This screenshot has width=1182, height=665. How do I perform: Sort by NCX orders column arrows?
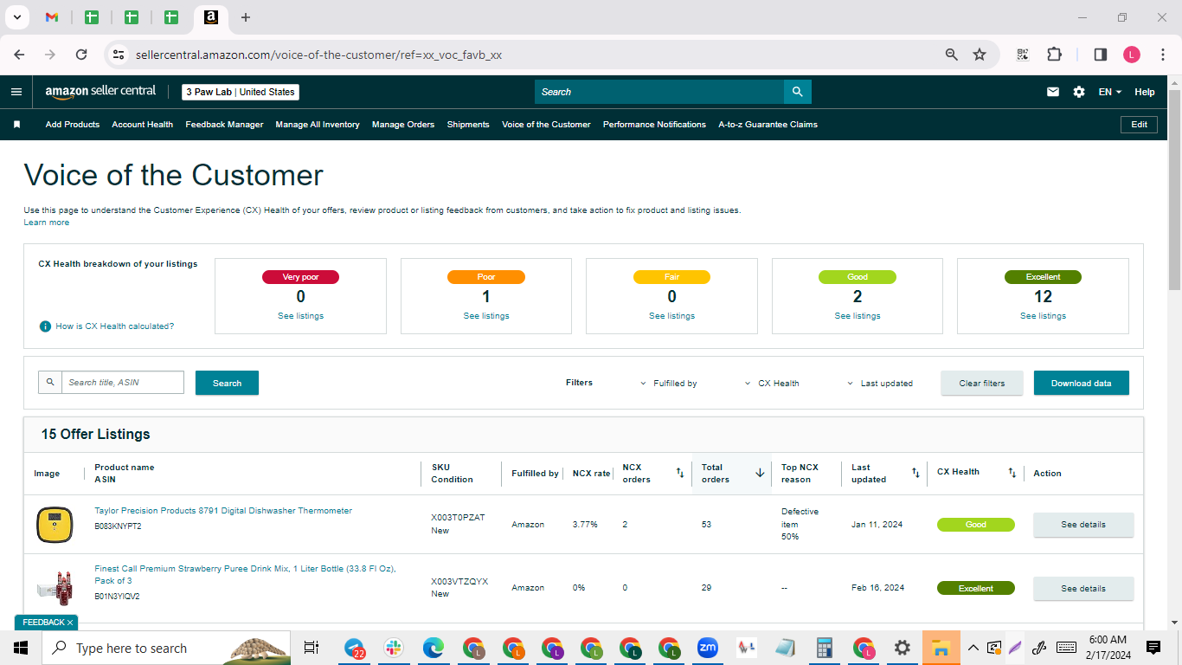tap(680, 473)
